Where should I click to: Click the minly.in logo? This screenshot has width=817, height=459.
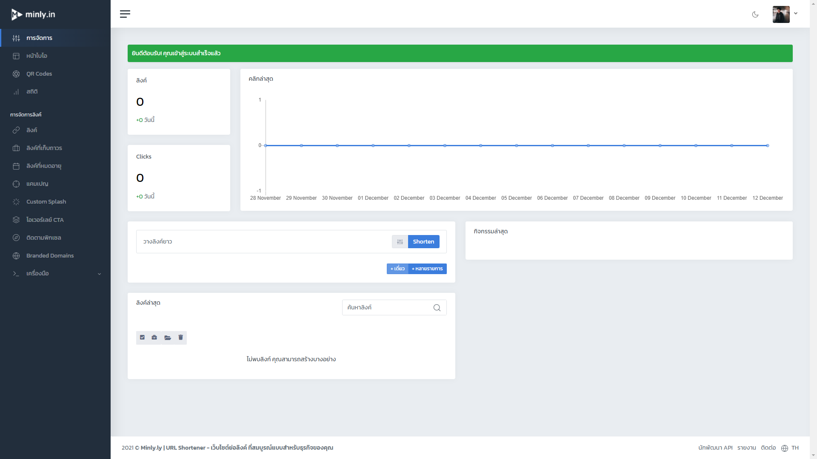click(x=34, y=14)
